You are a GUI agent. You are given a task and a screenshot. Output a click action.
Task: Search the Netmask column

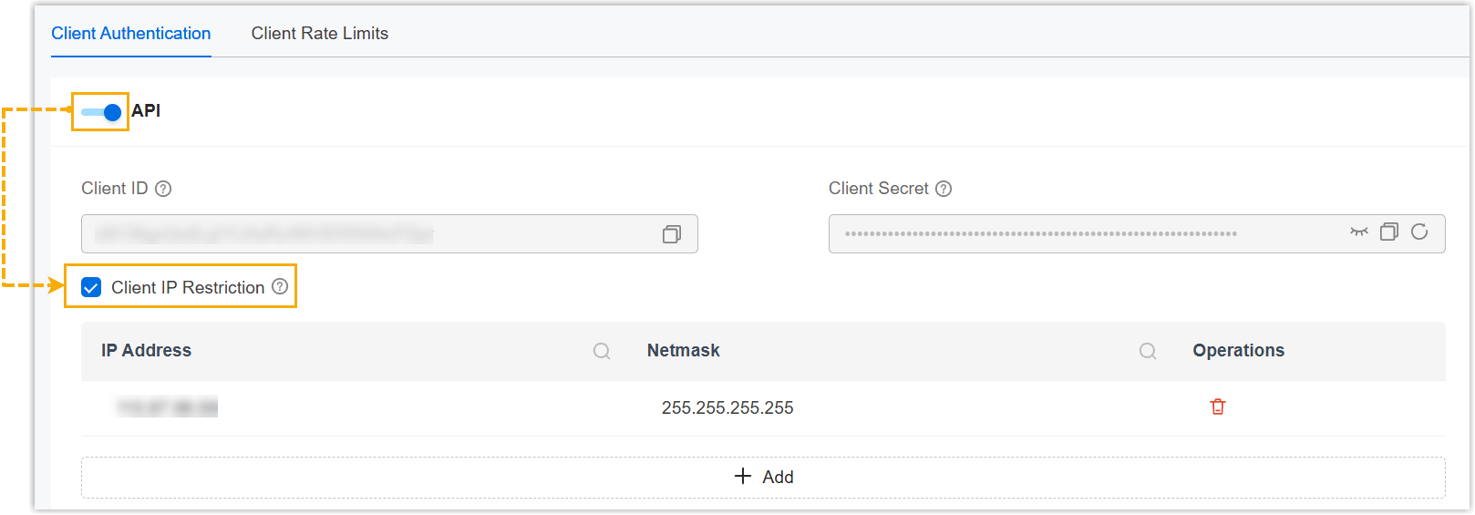1148,351
